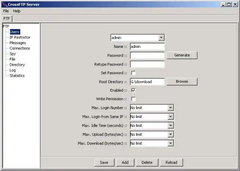The width and height of the screenshot is (240, 171).
Task: Minimize the CrossFTP Server window
Action: coord(223,4)
